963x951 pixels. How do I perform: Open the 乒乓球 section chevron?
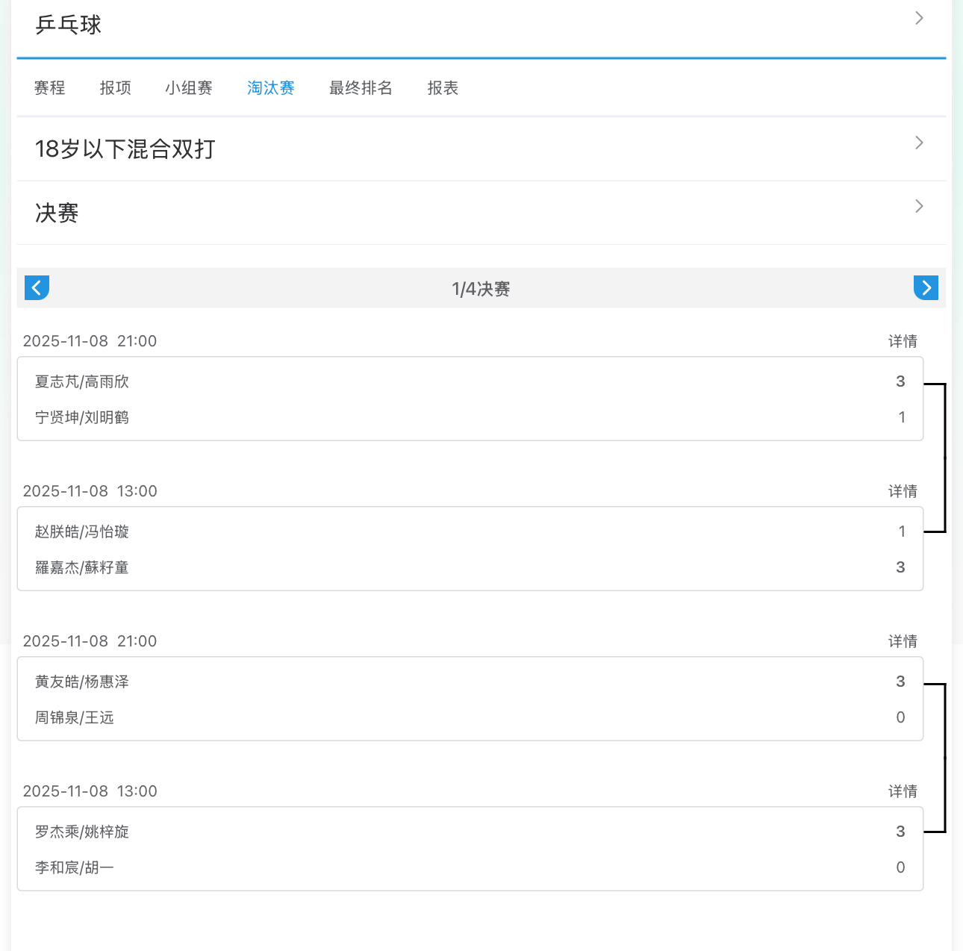point(918,18)
